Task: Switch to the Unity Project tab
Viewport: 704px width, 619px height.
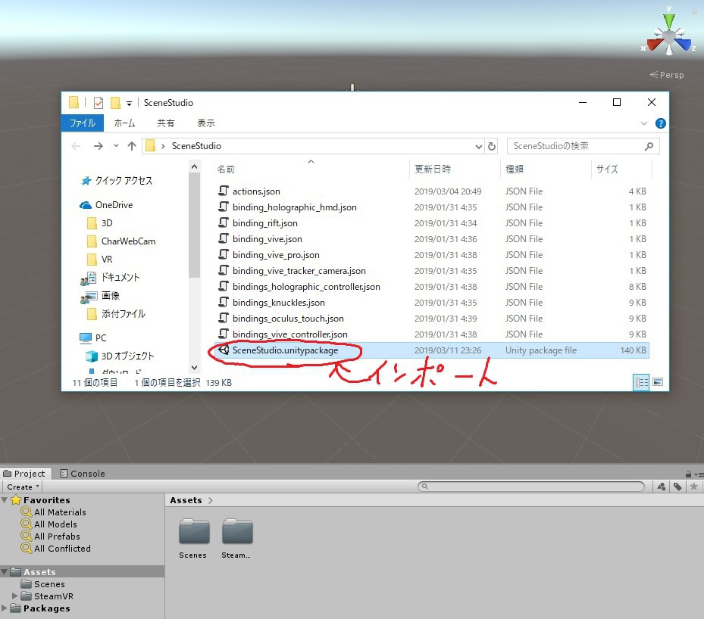Action: pos(25,473)
